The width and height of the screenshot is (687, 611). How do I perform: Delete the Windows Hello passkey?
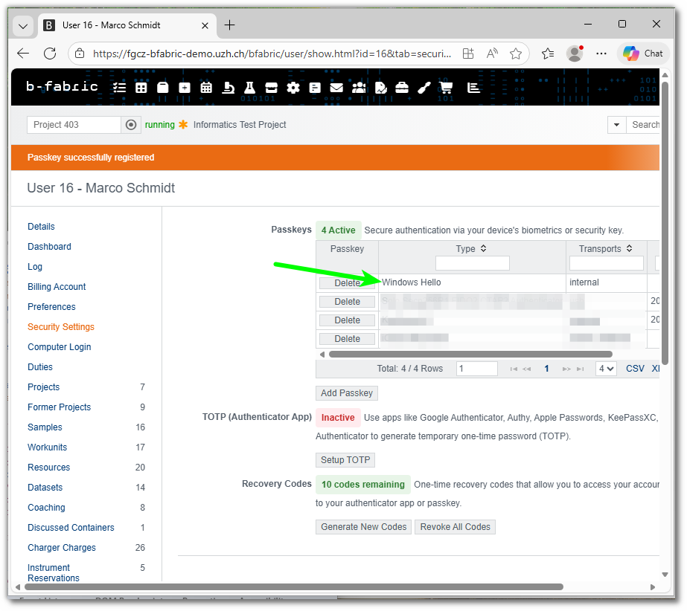coord(347,283)
